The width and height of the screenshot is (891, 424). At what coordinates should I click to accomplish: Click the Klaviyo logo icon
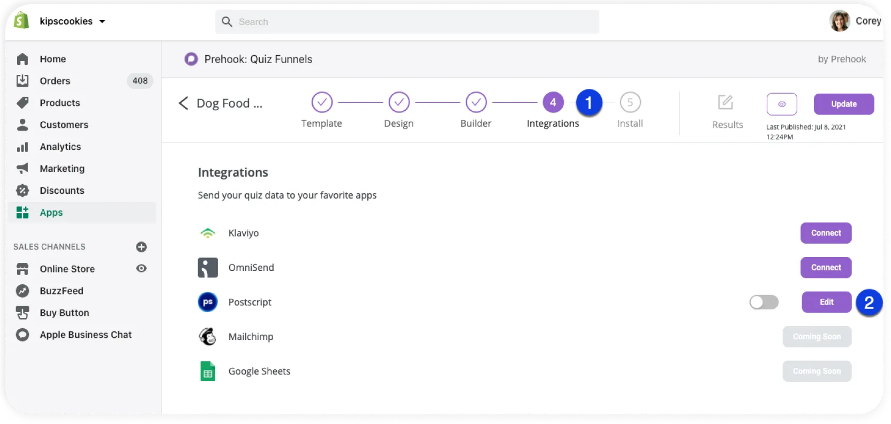pyautogui.click(x=208, y=233)
